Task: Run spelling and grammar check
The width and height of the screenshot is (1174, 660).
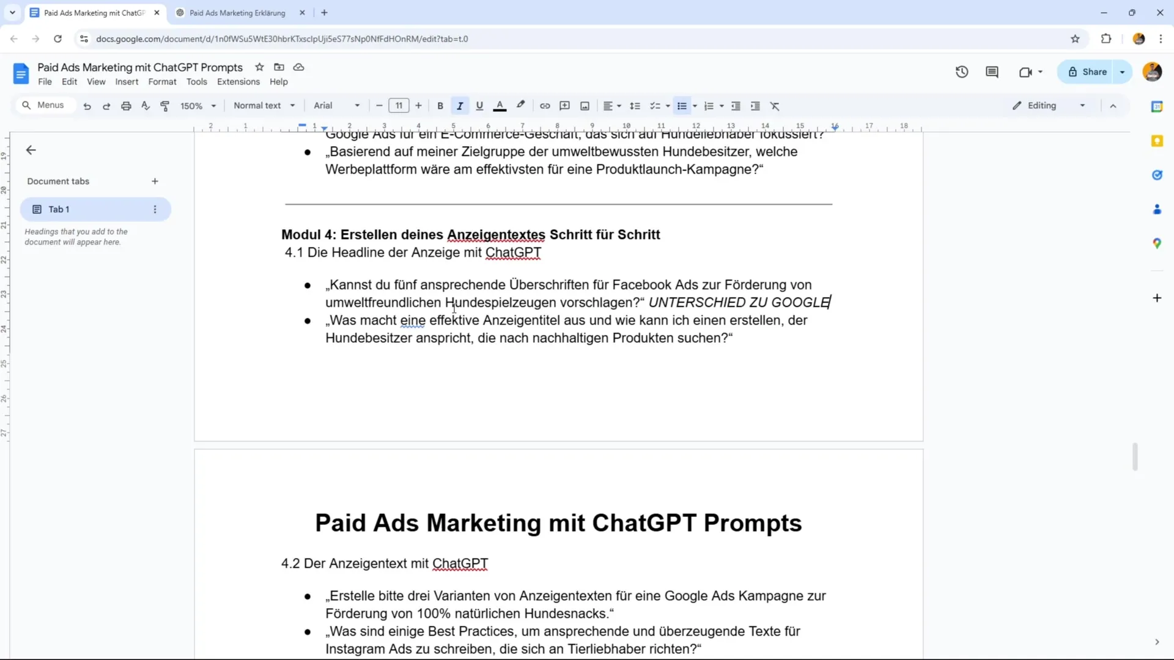Action: [146, 106]
